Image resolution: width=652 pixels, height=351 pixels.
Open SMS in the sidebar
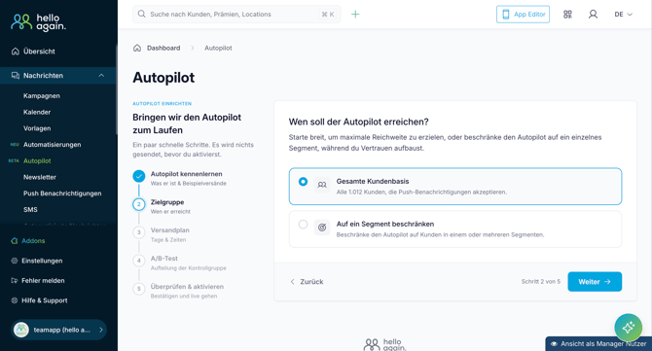30,209
